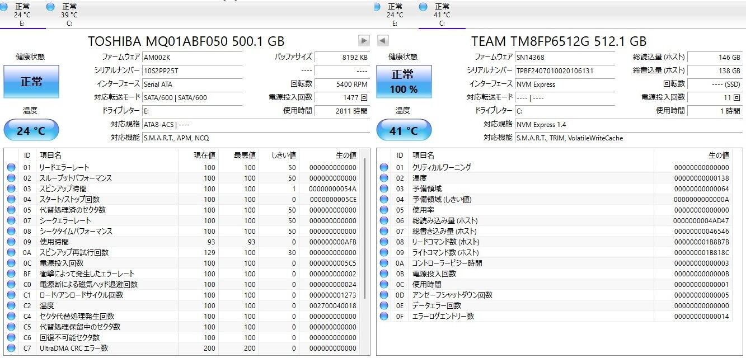
Task: Click the status orb beside リードエラーレート
Action: (11, 167)
